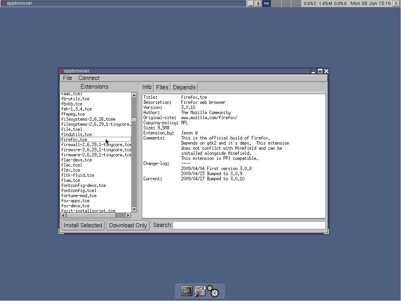Click the extension list scroll-right arrow
Image resolution: width=401 pixels, height=301 pixels.
tap(128, 216)
